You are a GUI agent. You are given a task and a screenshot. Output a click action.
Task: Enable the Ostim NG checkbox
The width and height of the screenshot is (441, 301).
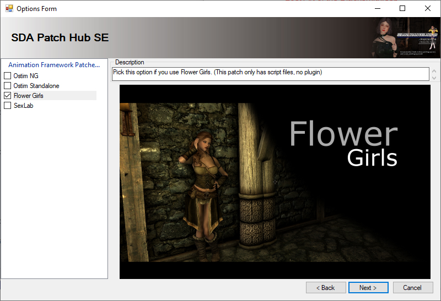click(8, 76)
